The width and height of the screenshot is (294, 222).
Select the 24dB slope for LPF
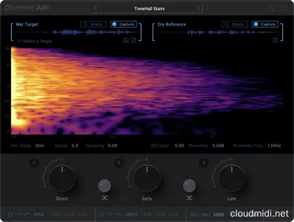[173, 215]
